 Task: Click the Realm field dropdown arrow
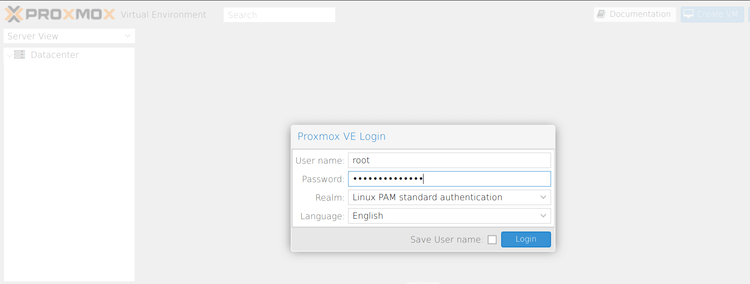tap(543, 197)
